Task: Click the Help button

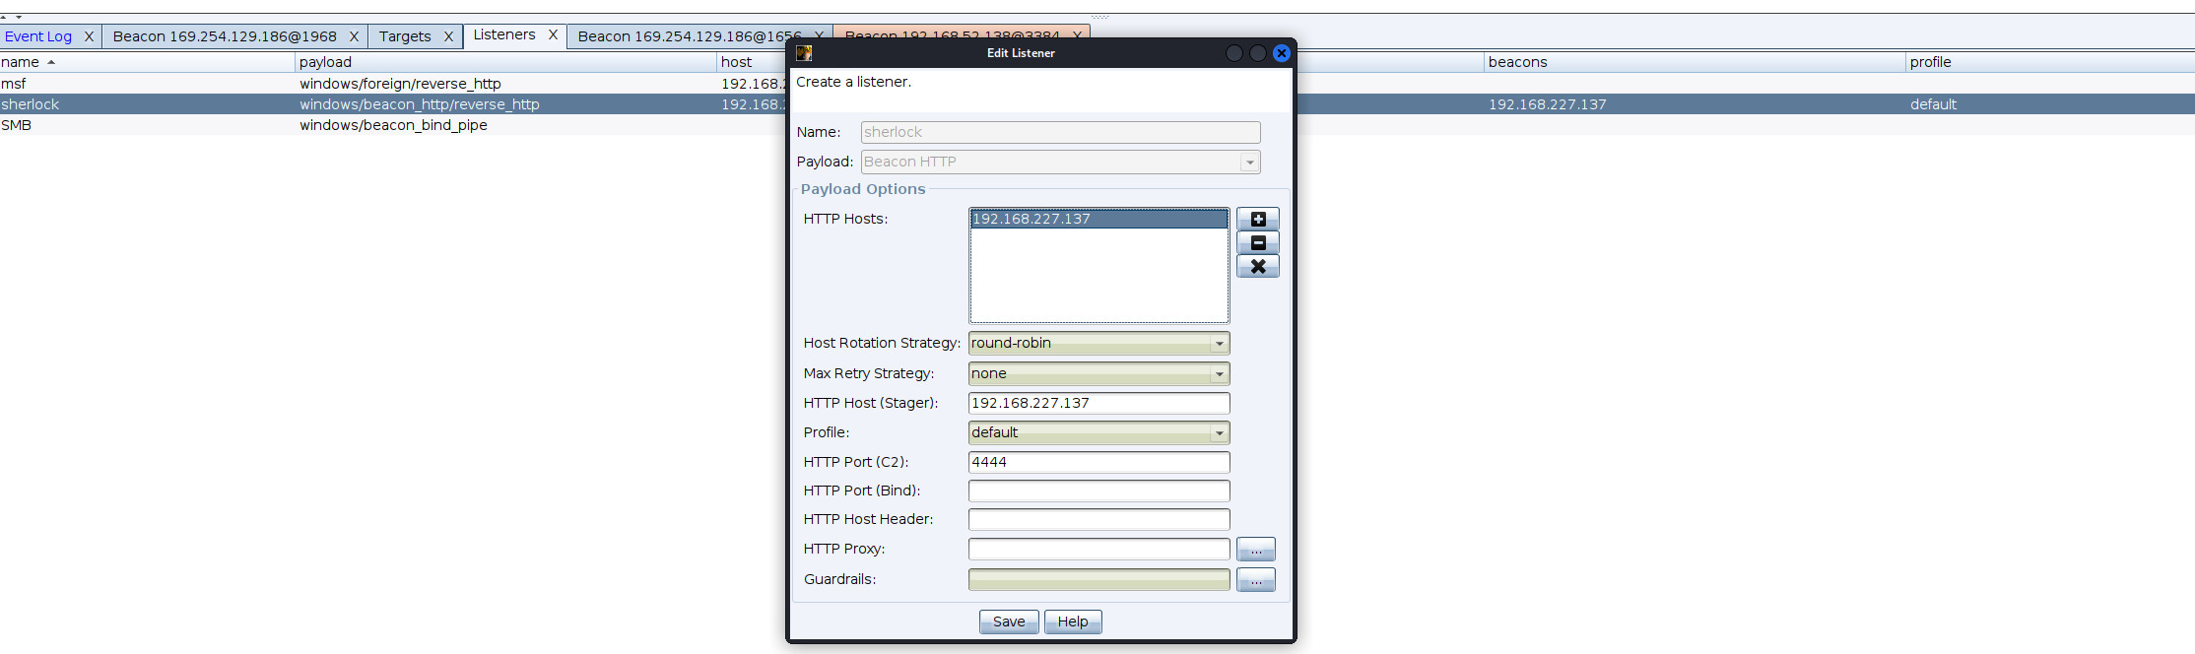Action: (x=1072, y=621)
